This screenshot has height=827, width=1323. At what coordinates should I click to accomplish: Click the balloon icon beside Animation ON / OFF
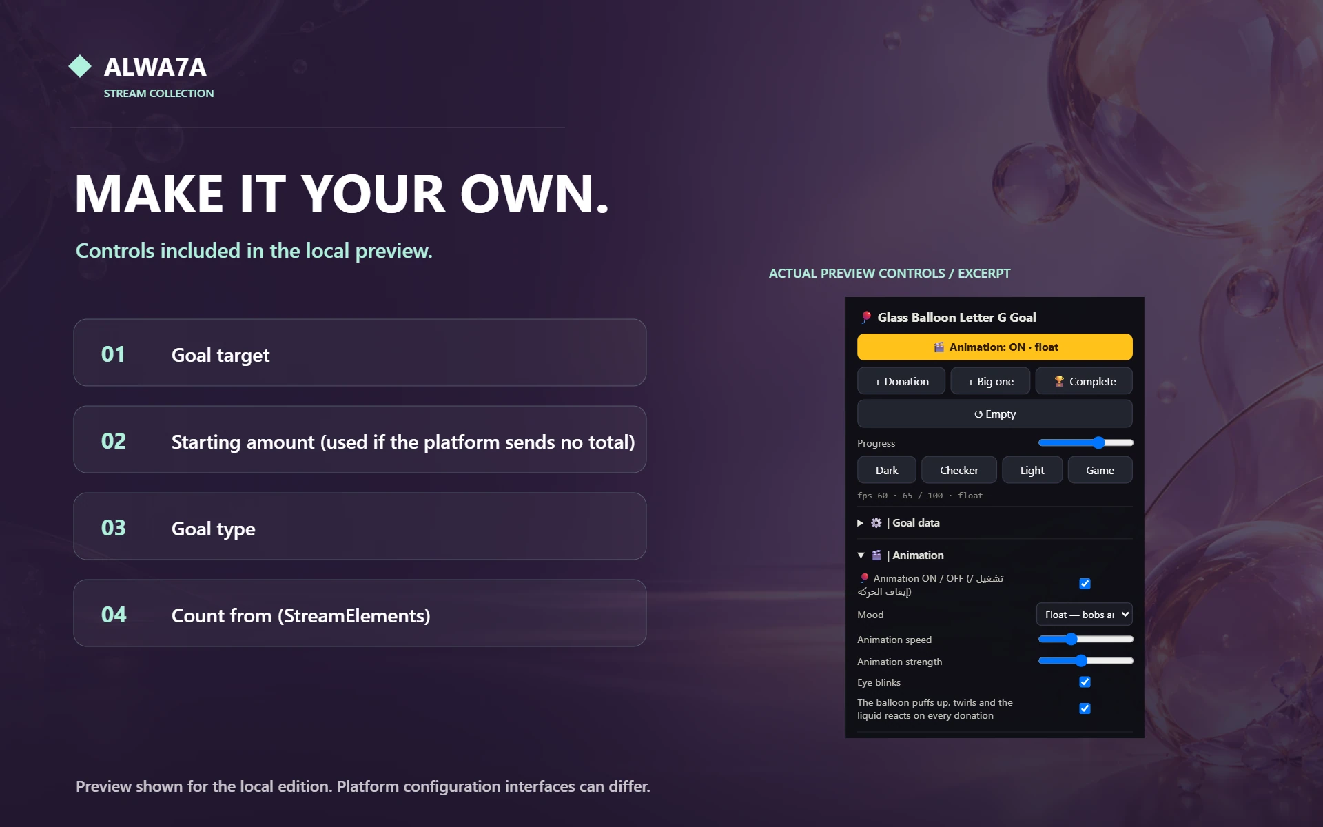[863, 578]
